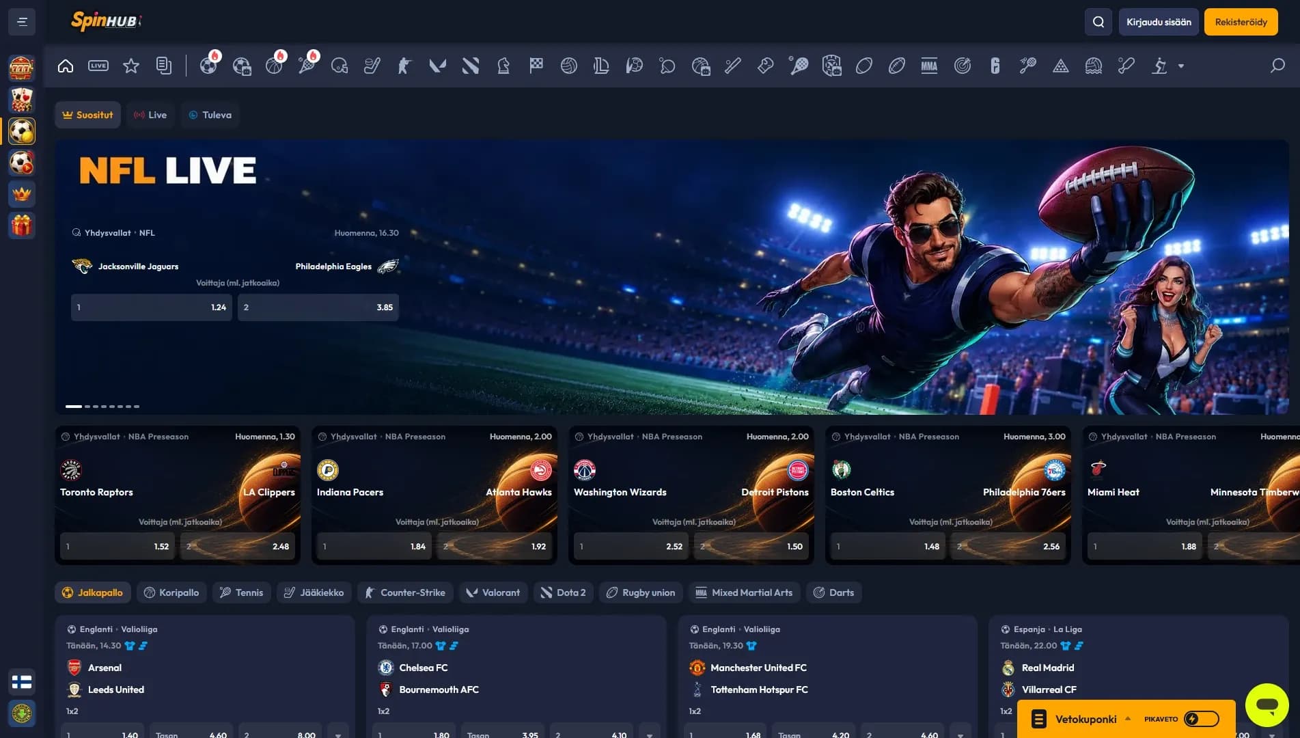This screenshot has width=1300, height=738.
Task: Select the Koripallo sport filter
Action: pos(171,592)
